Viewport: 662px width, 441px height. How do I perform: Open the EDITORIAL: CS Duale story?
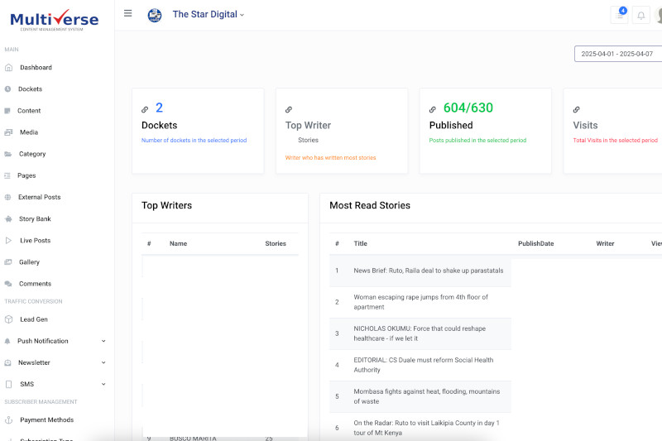(x=423, y=365)
